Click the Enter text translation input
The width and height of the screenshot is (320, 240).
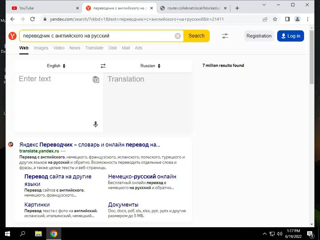pyautogui.click(x=59, y=102)
